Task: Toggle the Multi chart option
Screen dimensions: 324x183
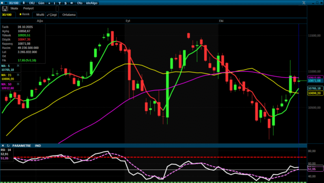Action: point(40,15)
